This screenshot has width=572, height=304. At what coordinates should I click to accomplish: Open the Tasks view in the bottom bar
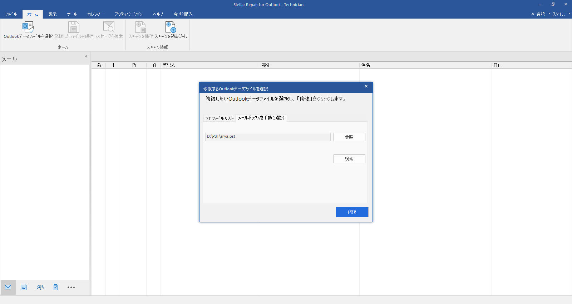55,287
